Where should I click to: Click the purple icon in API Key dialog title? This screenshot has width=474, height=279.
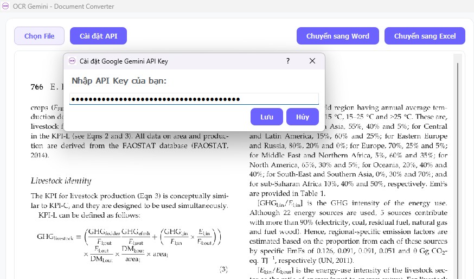pos(72,61)
